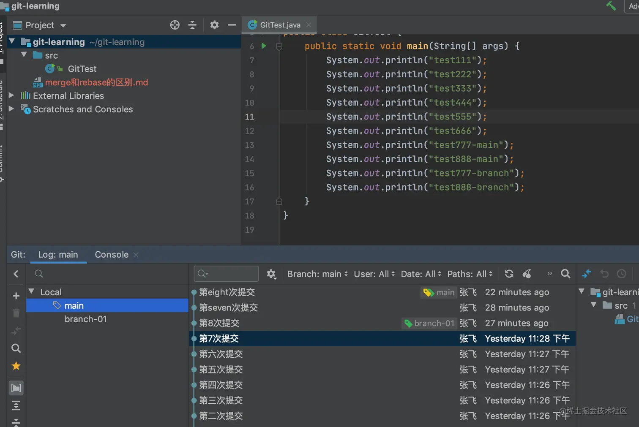639x427 pixels.
Task: Open Git log settings gear
Action: tap(271, 274)
